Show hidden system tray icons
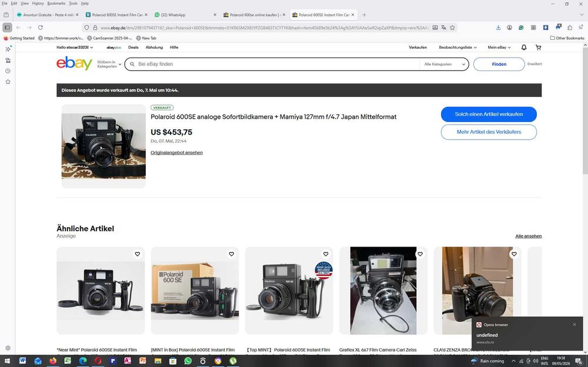Image resolution: width=588 pixels, height=367 pixels. [x=513, y=361]
